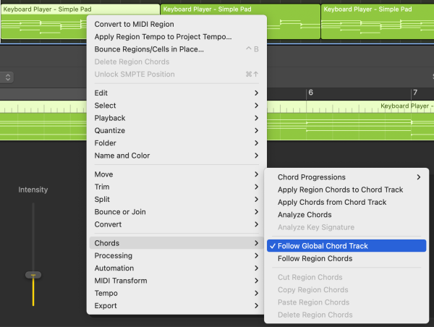Open the Automation submenu

[176, 268]
